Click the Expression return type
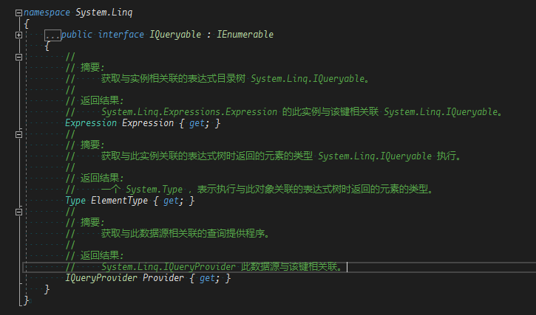536x315 pixels. pyautogui.click(x=89, y=122)
